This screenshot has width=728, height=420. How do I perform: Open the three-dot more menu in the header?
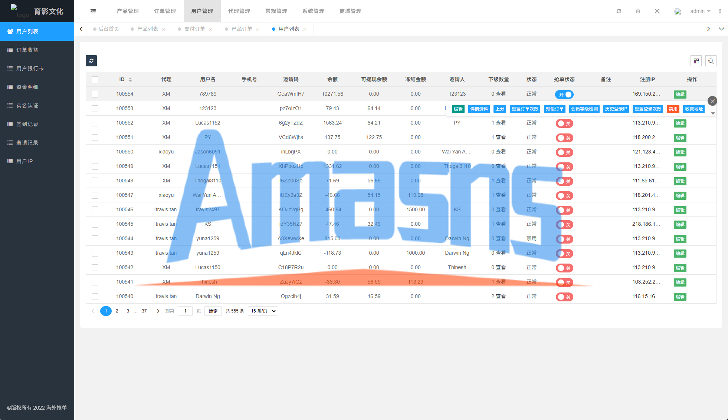click(x=720, y=11)
